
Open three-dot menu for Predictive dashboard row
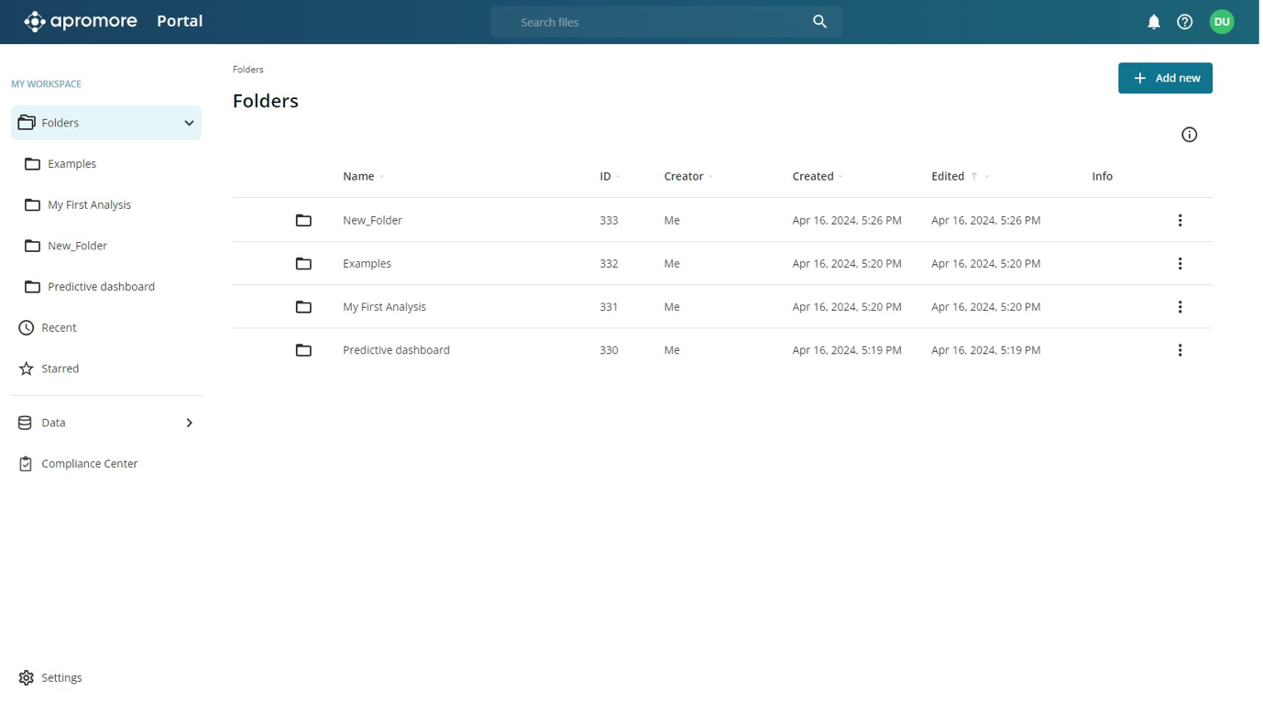(x=1180, y=350)
